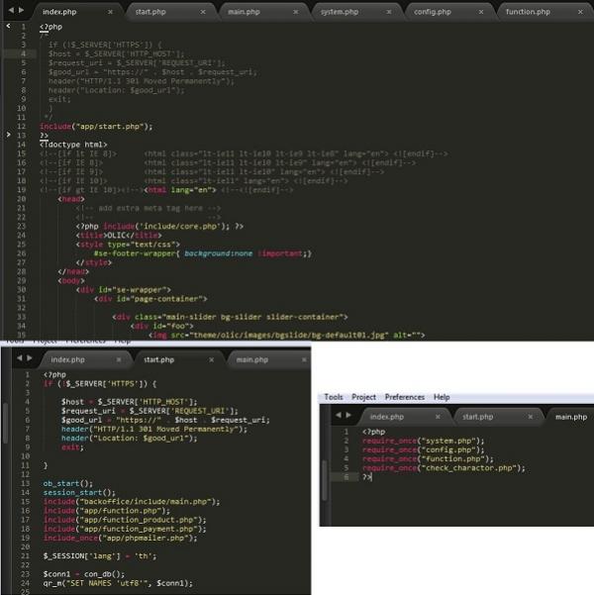
Task: Close the function.php tab in top editor
Action: click(x=580, y=12)
